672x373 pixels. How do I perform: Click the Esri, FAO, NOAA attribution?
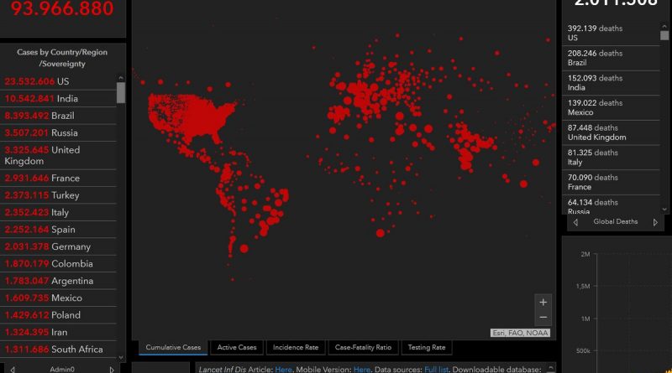pos(520,333)
